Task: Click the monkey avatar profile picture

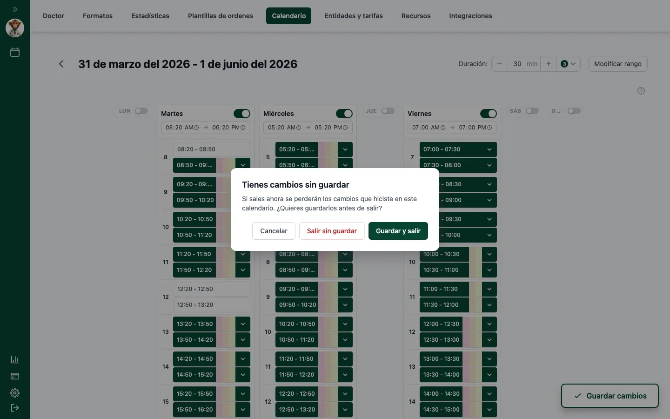Action: [15, 28]
